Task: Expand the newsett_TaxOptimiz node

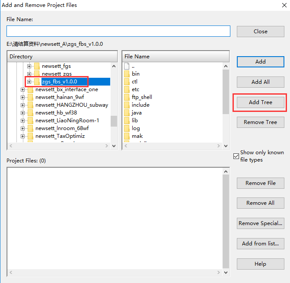Action: (x=22, y=136)
